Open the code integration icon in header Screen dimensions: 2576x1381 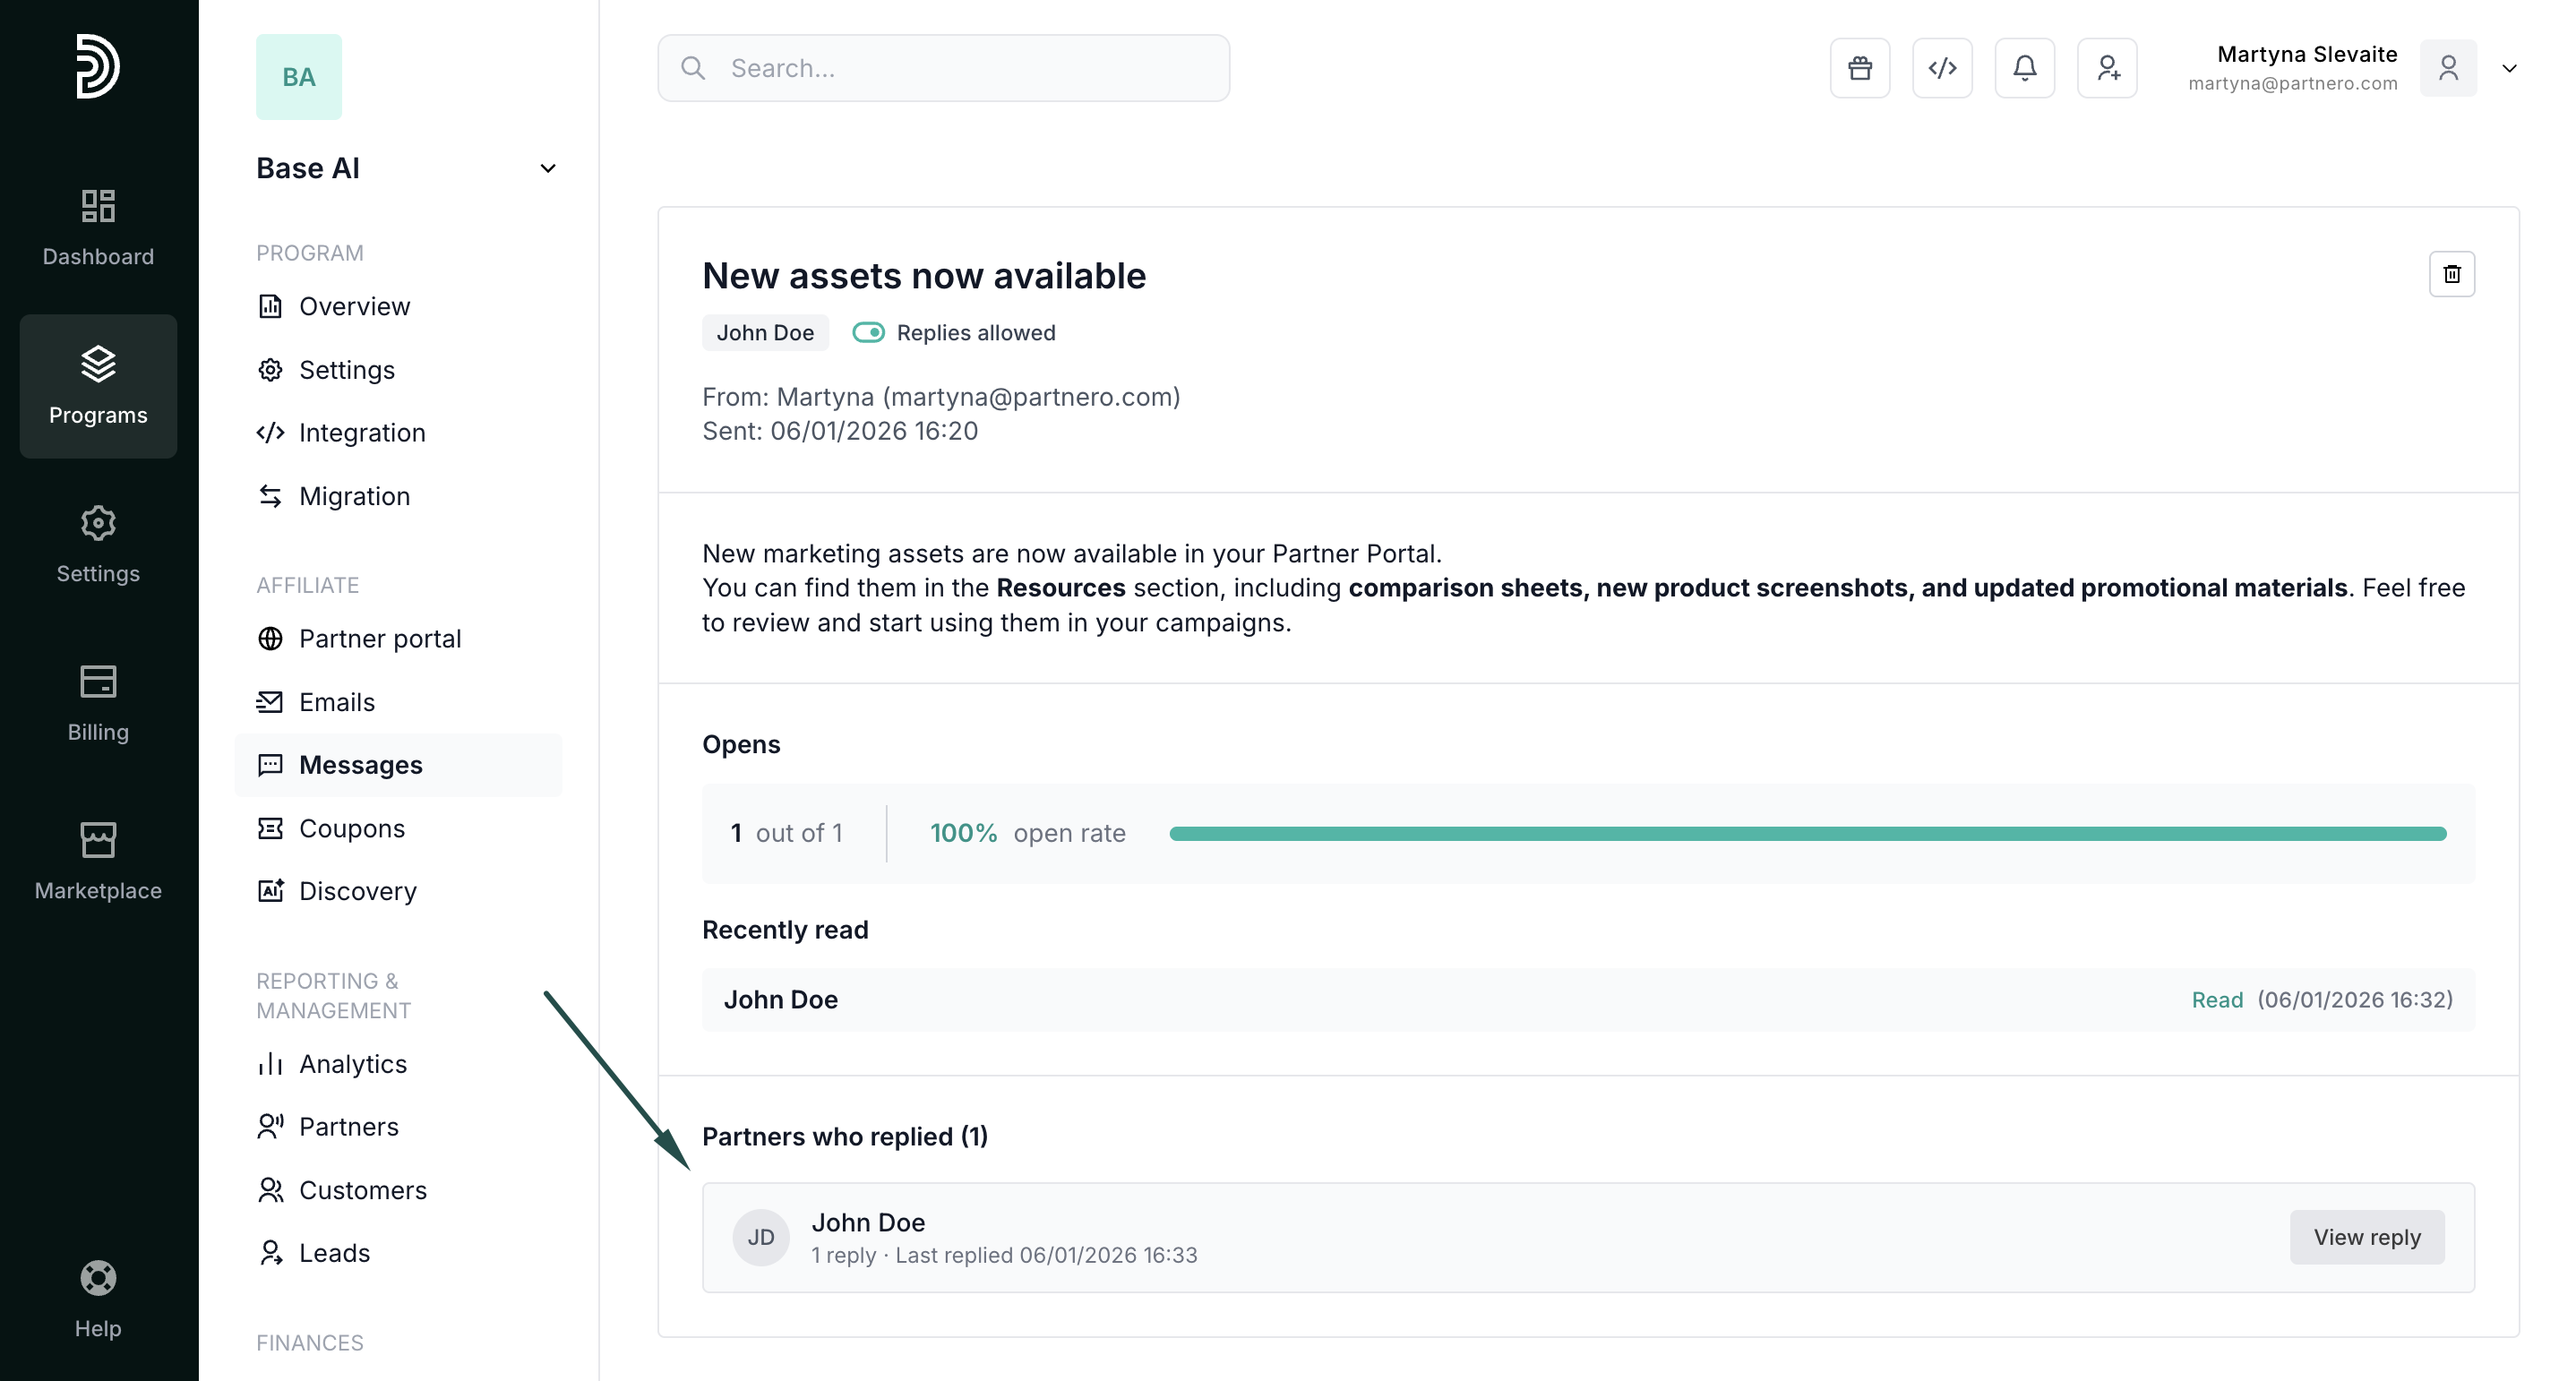[x=1941, y=68]
